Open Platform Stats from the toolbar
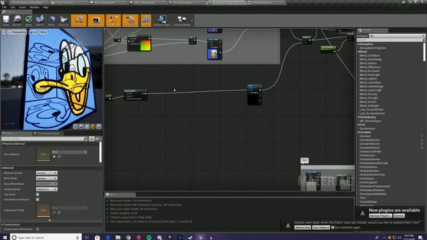Image resolution: width=427 pixels, height=240 pixels. point(161,21)
